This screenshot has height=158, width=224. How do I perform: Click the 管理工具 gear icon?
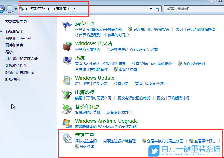[x=67, y=138]
